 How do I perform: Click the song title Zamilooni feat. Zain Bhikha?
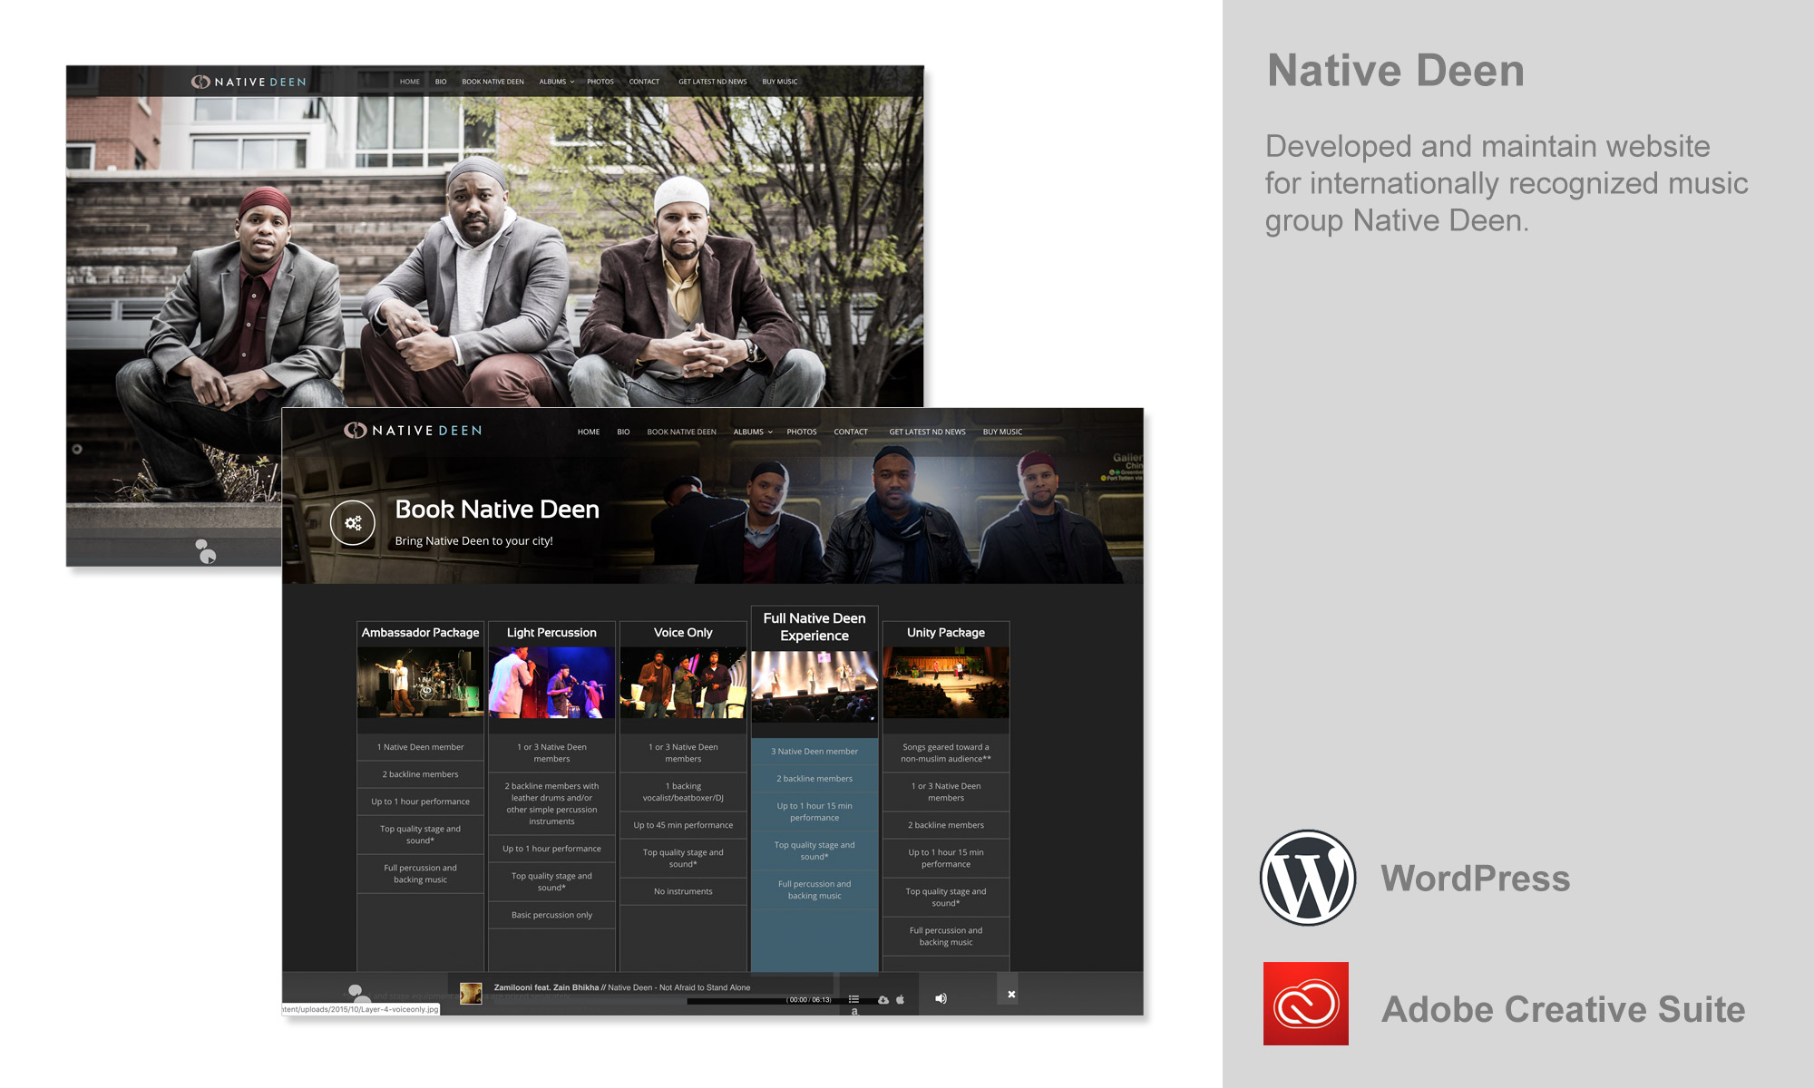[x=546, y=987]
